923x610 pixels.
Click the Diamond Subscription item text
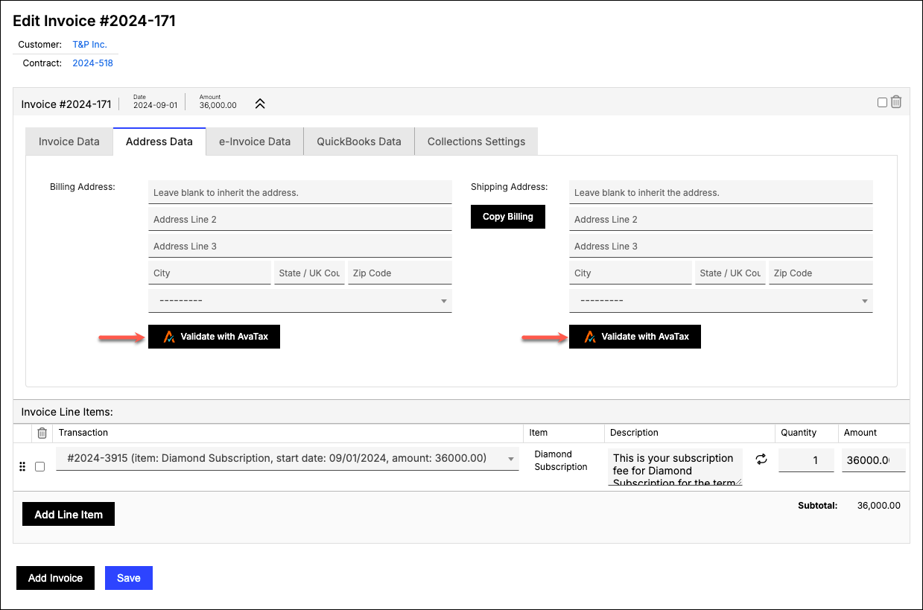561,460
